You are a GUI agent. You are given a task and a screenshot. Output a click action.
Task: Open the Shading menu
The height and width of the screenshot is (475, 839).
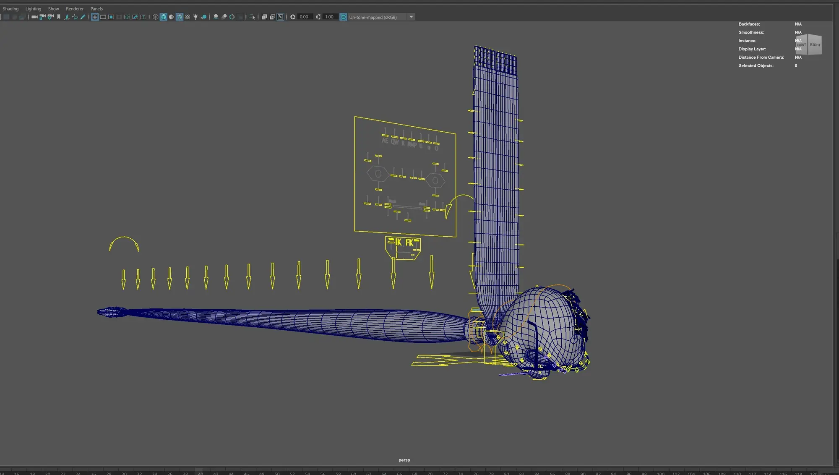10,8
